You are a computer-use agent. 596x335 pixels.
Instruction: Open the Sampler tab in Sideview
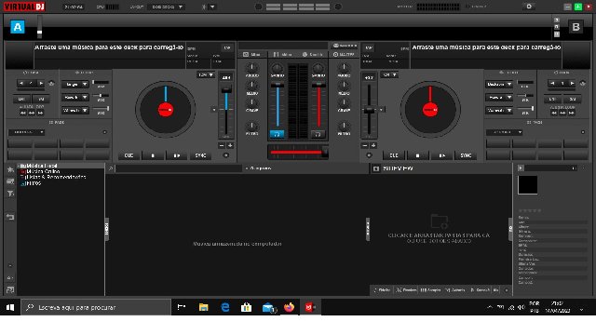pyautogui.click(x=430, y=289)
